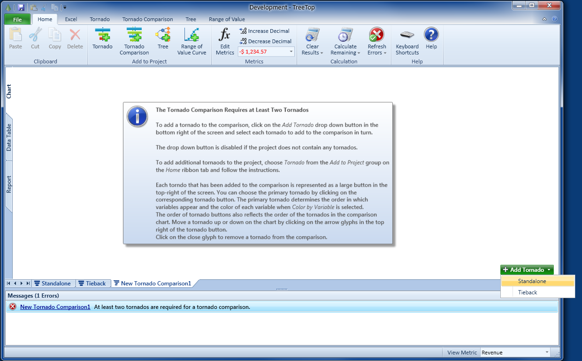
Task: Open the Data Table side tab
Action: point(9,137)
